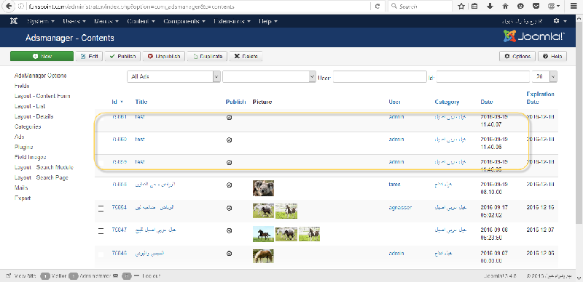Bookmark this page with the star icon
Screen dimensions: 583x282
pos(461,7)
